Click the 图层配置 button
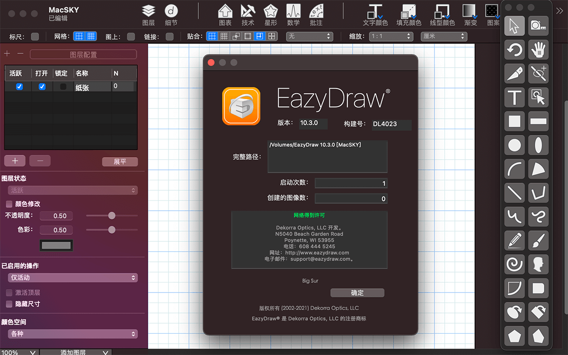568x355 pixels. click(x=83, y=54)
